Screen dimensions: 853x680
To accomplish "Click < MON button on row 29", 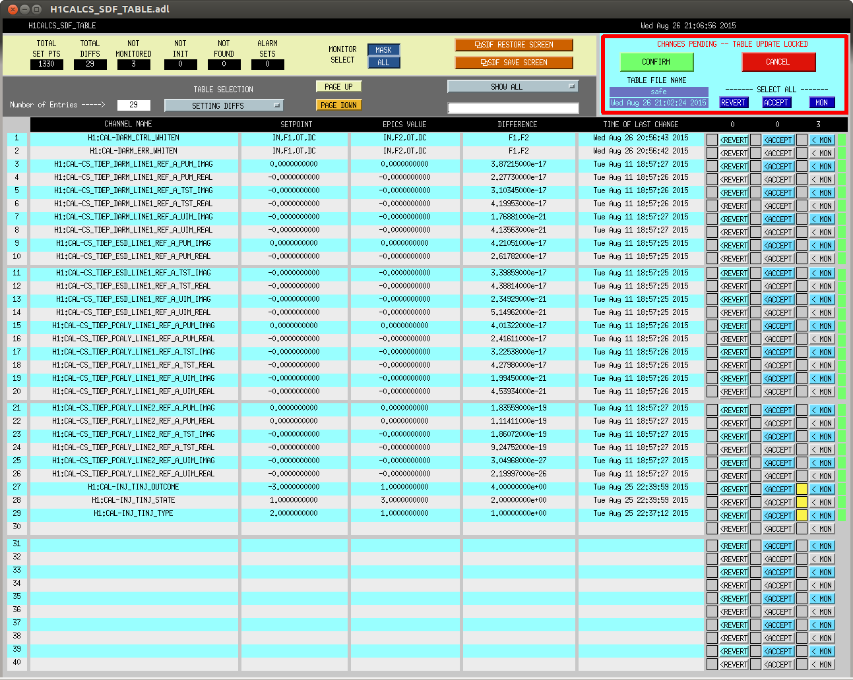I will pyautogui.click(x=821, y=516).
